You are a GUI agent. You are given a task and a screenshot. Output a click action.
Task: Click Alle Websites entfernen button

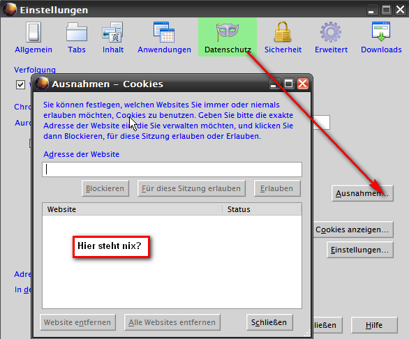click(x=172, y=322)
